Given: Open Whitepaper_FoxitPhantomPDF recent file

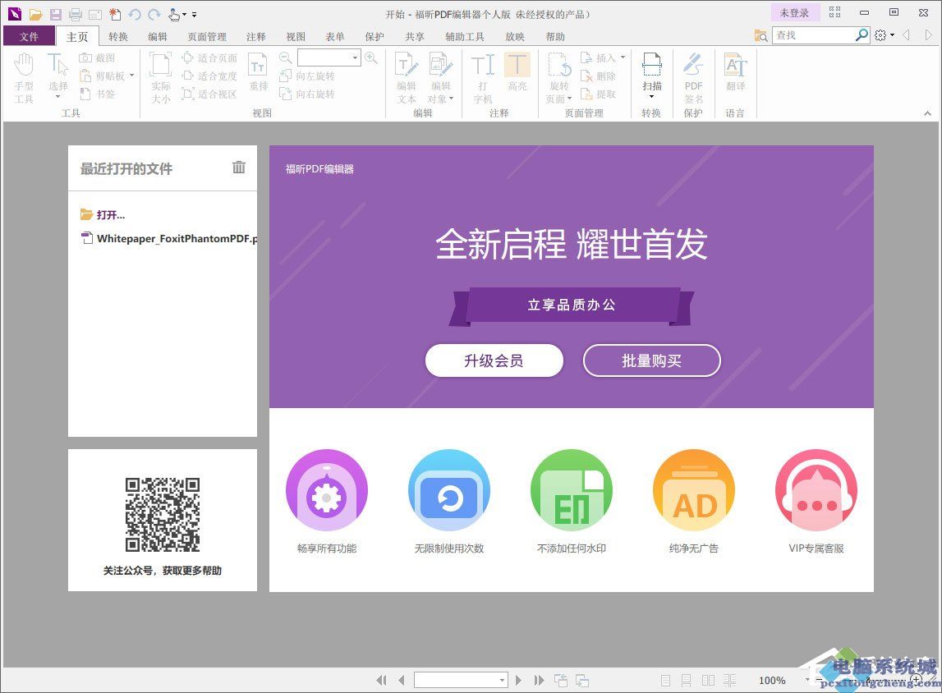Looking at the screenshot, I should click(x=169, y=238).
